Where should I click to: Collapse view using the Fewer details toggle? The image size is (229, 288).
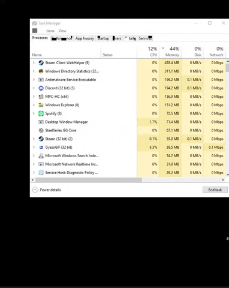click(47, 190)
